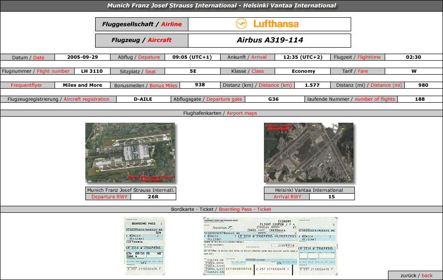Click the Munich Franz Josef Strauss Internatl. caption
Screen dimensions: 443x280
pyautogui.click(x=131, y=190)
